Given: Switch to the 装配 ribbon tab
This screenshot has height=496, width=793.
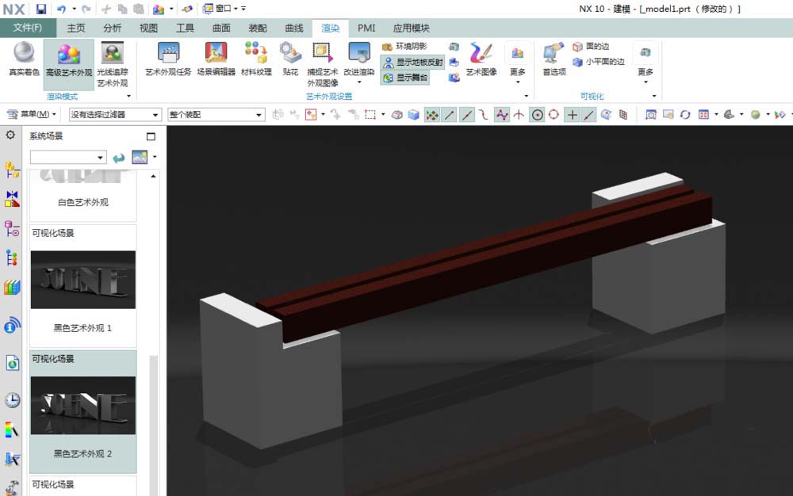Looking at the screenshot, I should (258, 27).
